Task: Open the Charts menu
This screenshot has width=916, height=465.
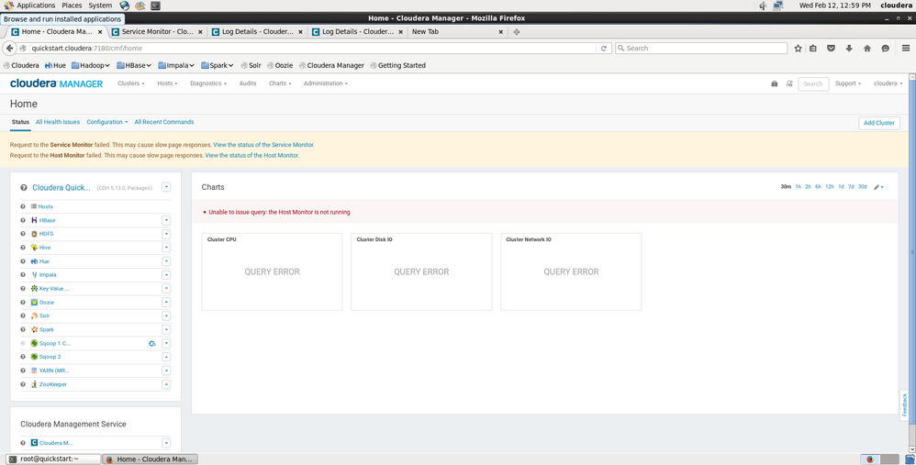Action: coord(280,83)
